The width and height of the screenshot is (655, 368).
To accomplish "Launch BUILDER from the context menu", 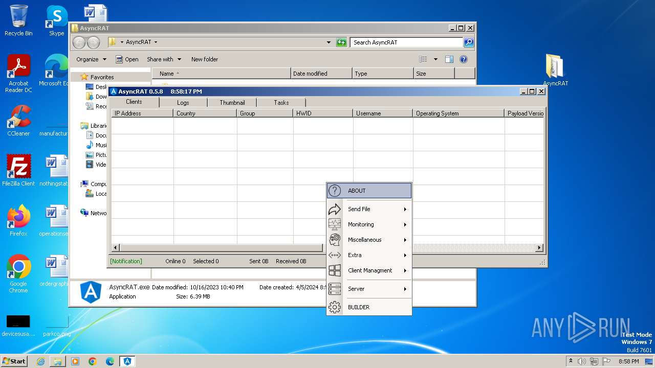I will (369, 307).
